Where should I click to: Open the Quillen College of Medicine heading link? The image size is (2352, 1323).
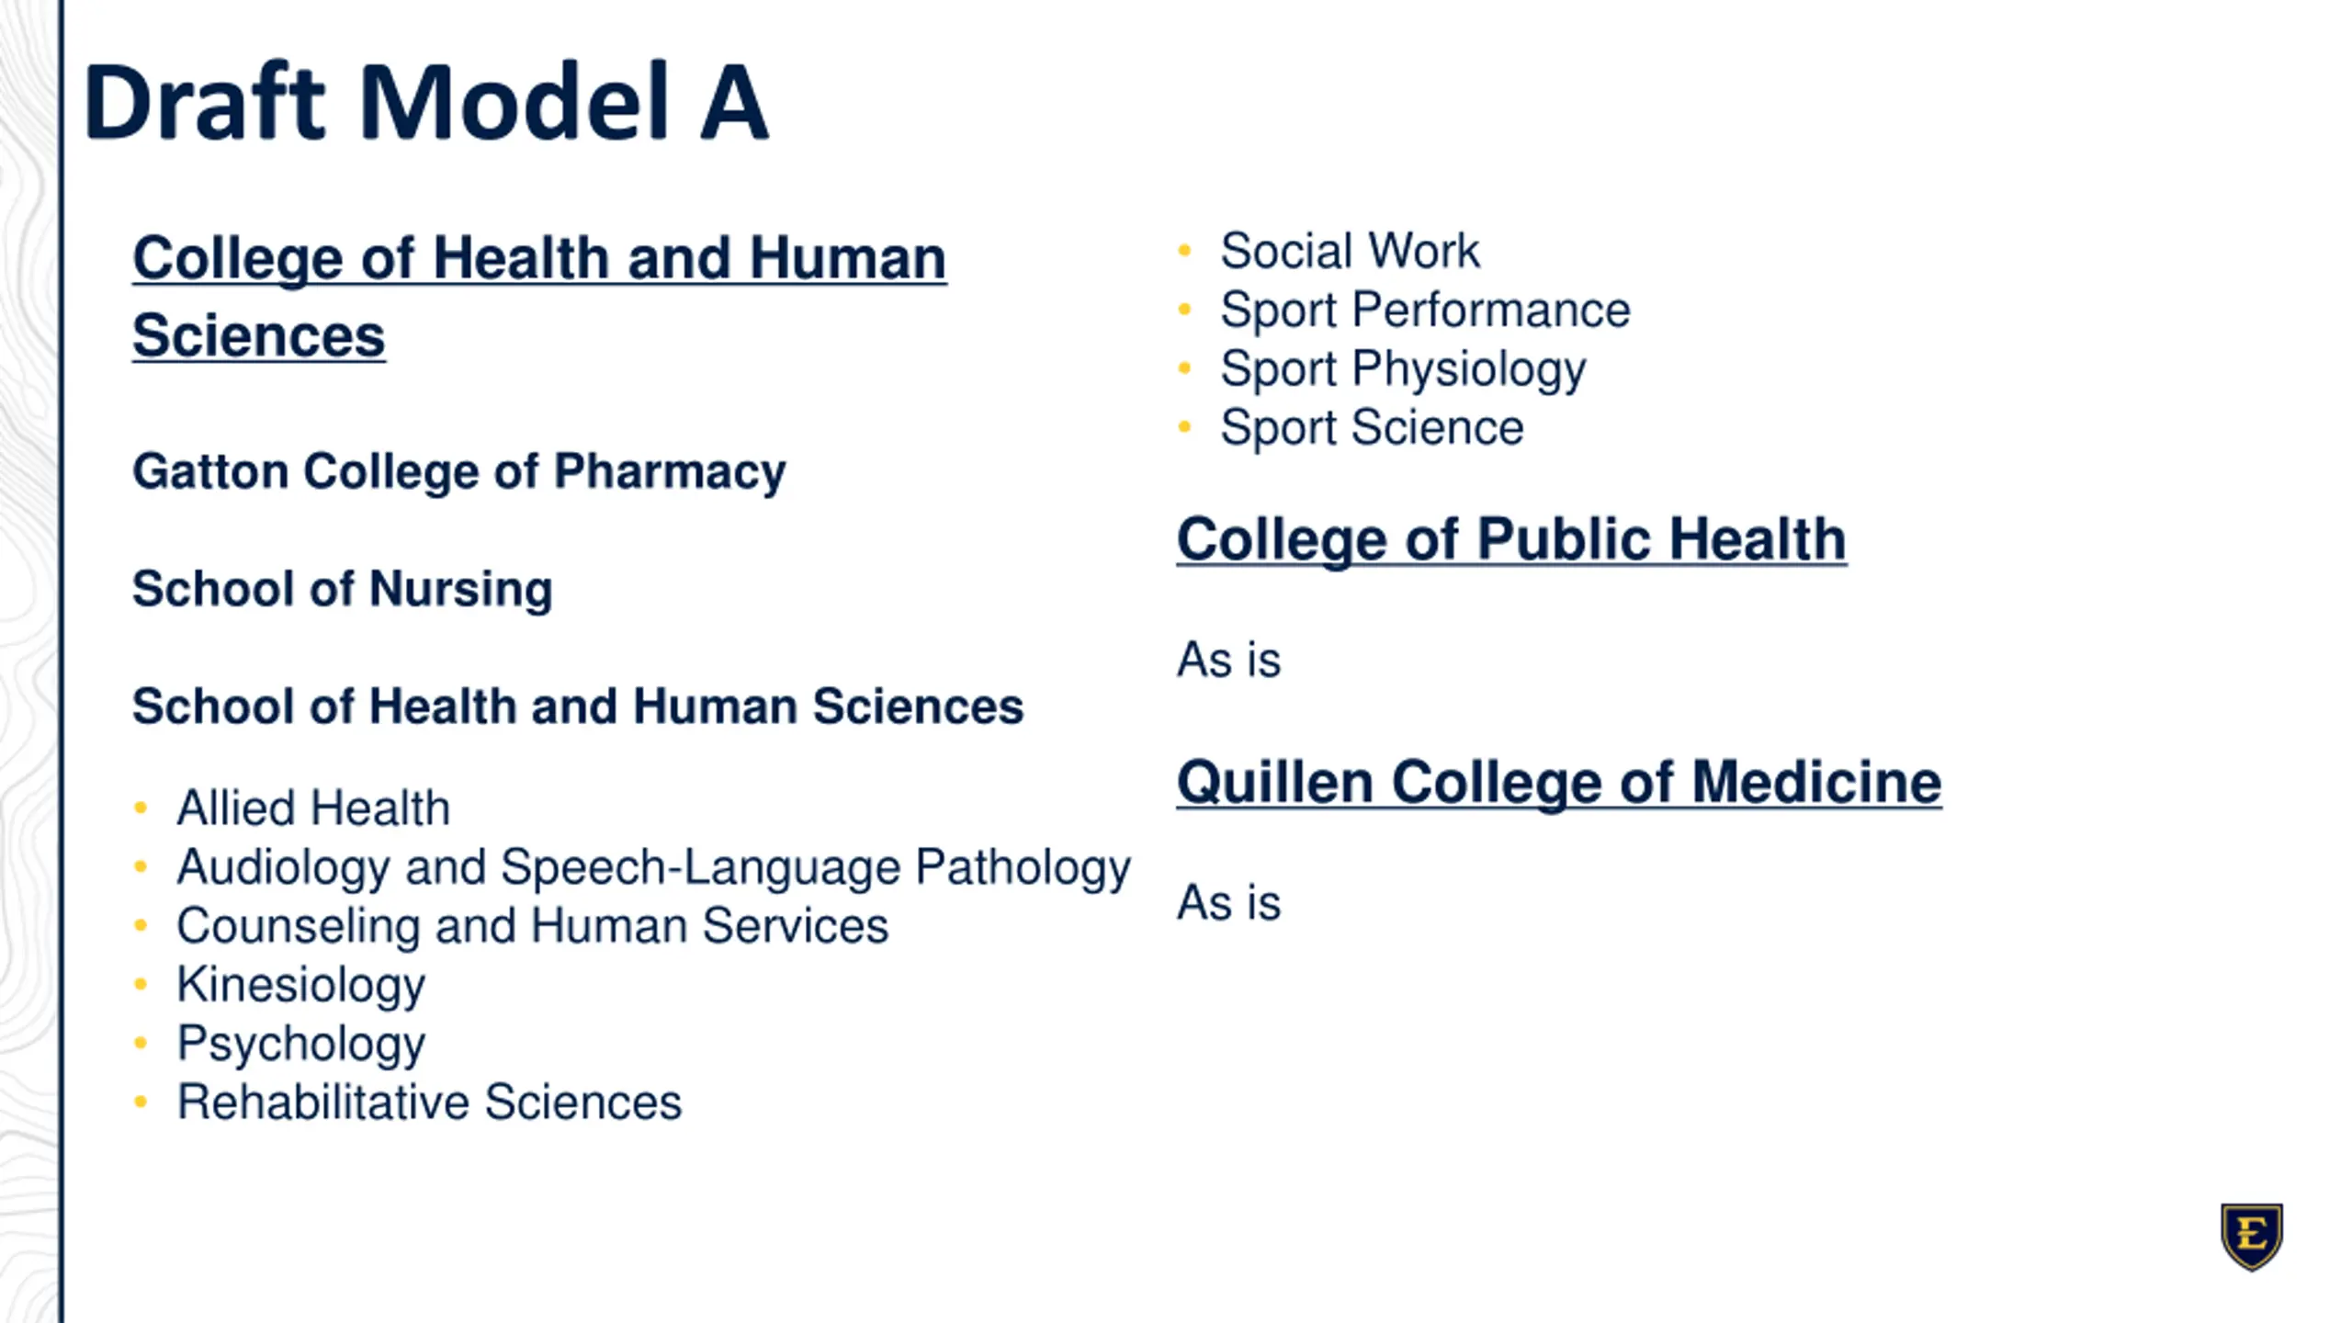(1559, 783)
